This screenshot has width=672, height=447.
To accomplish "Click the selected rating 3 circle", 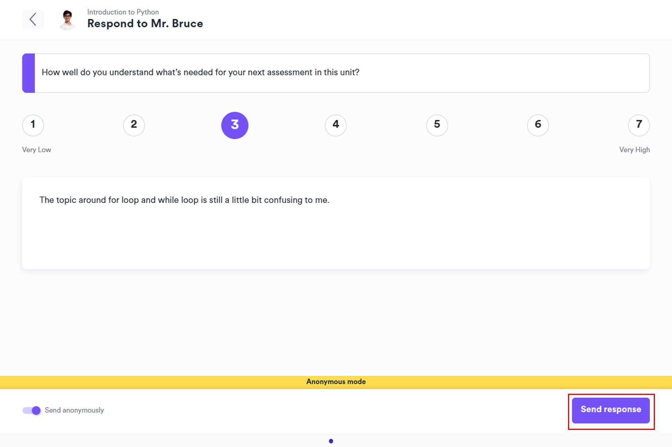I will [235, 125].
